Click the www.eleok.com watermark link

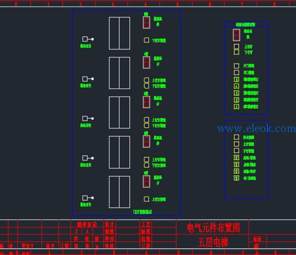pos(256,128)
